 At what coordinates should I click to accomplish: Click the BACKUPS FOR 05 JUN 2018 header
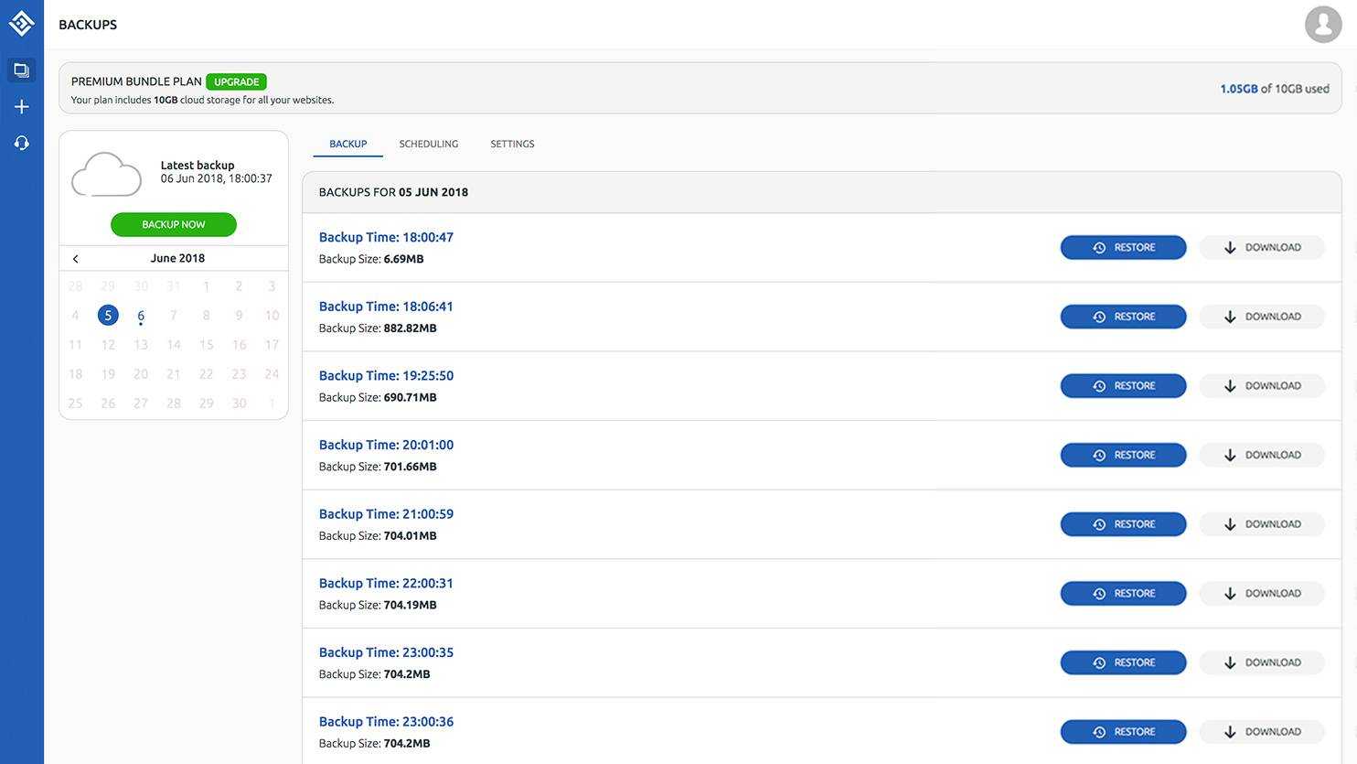393,192
